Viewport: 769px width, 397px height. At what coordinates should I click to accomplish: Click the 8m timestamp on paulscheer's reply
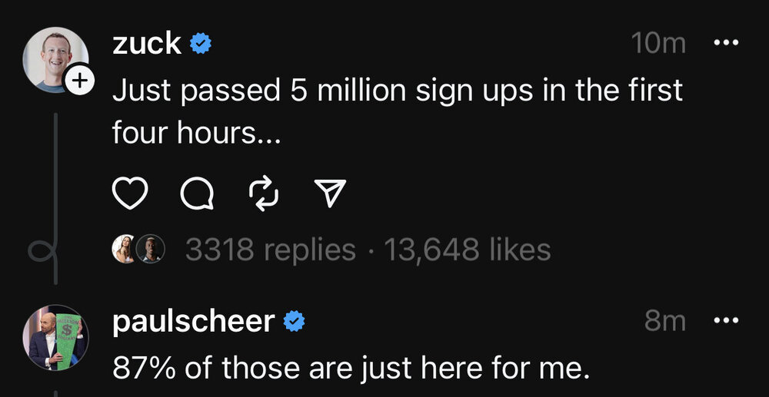[x=664, y=321]
